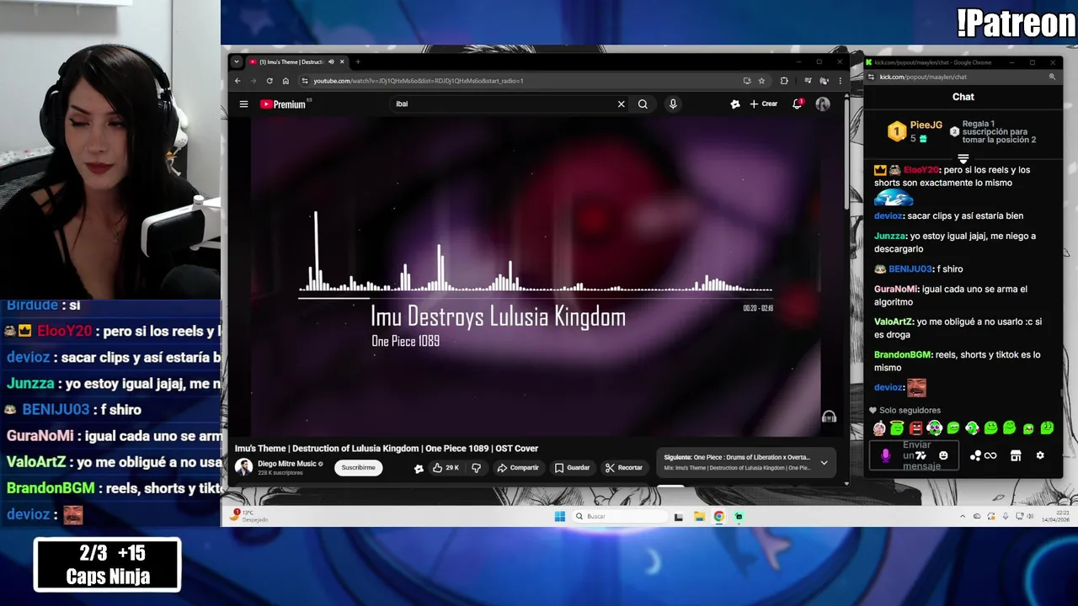Click the Compartir share button
Image resolution: width=1078 pixels, height=606 pixels.
click(x=517, y=467)
